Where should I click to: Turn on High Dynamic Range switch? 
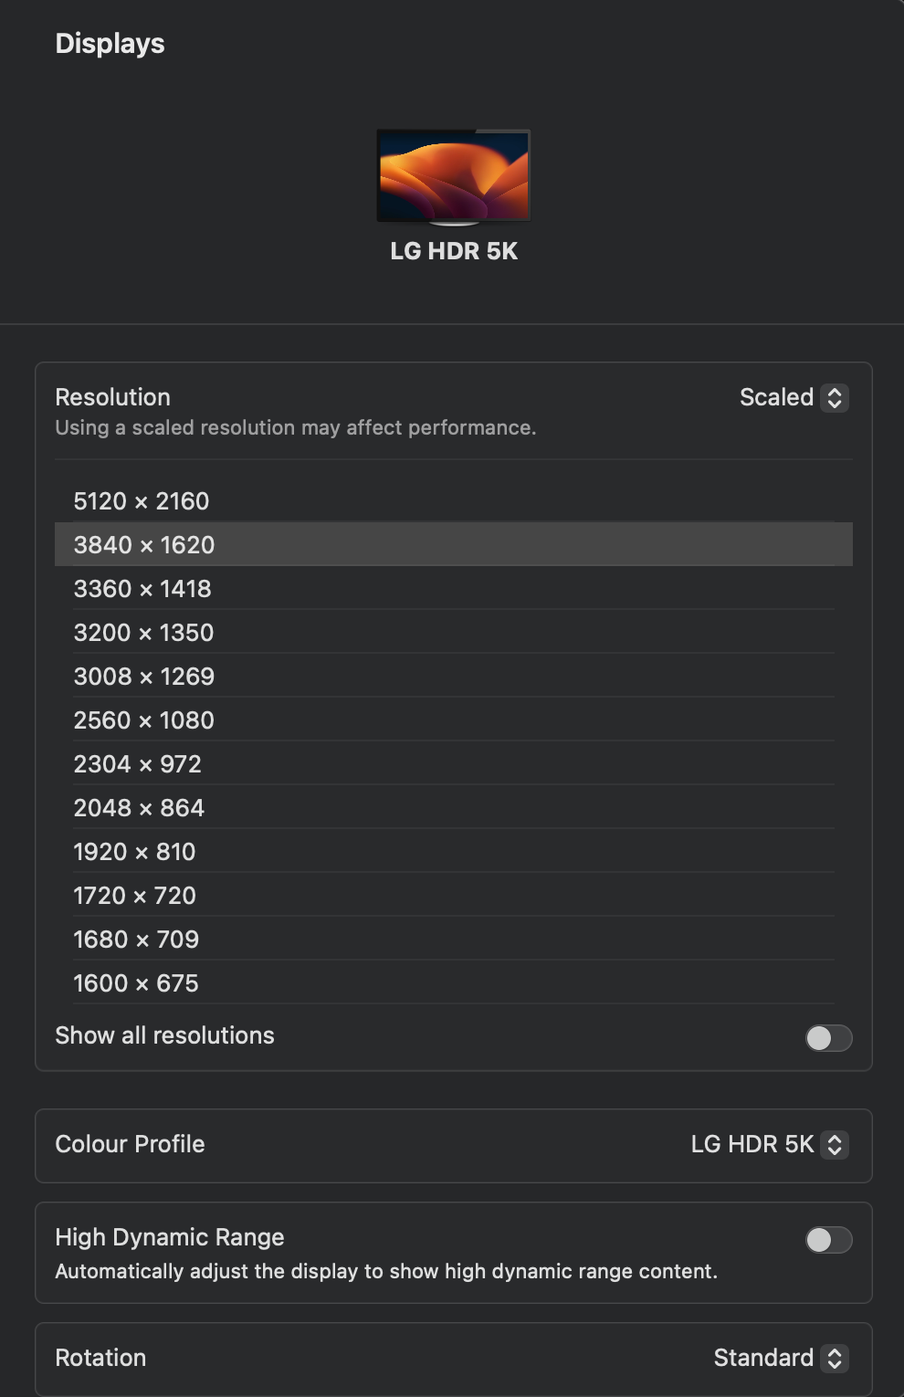(828, 1240)
